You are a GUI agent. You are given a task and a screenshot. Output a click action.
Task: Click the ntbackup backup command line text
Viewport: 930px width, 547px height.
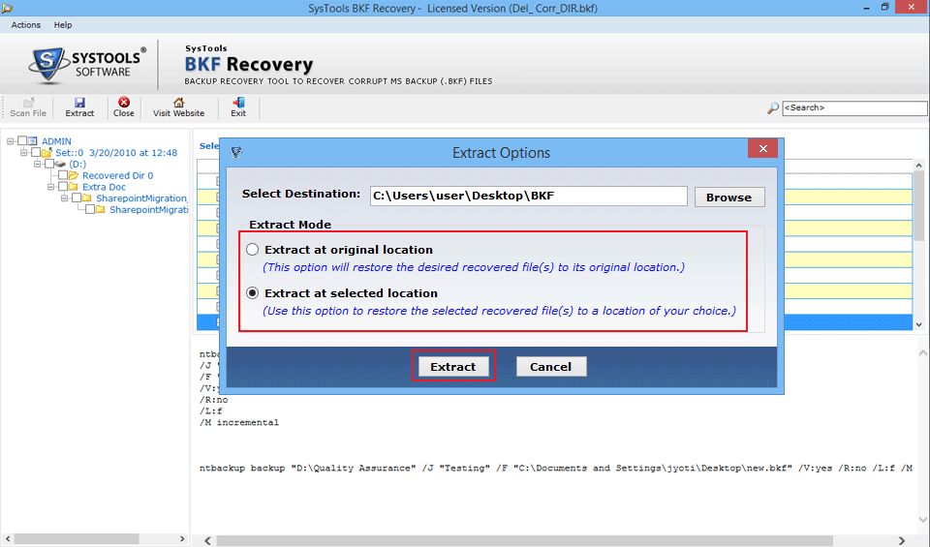[x=556, y=469]
